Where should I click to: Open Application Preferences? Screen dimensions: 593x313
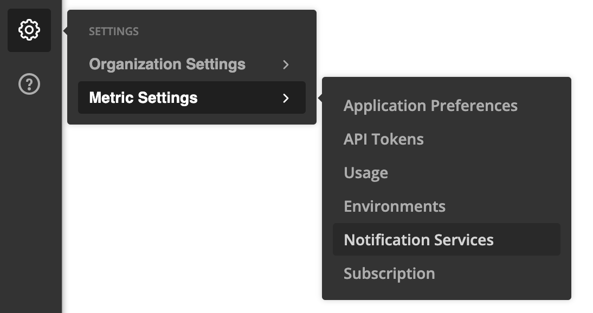(x=430, y=106)
